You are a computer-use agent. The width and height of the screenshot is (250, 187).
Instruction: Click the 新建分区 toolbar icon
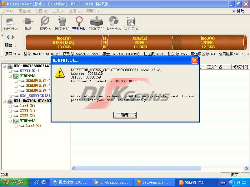[11, 24]
